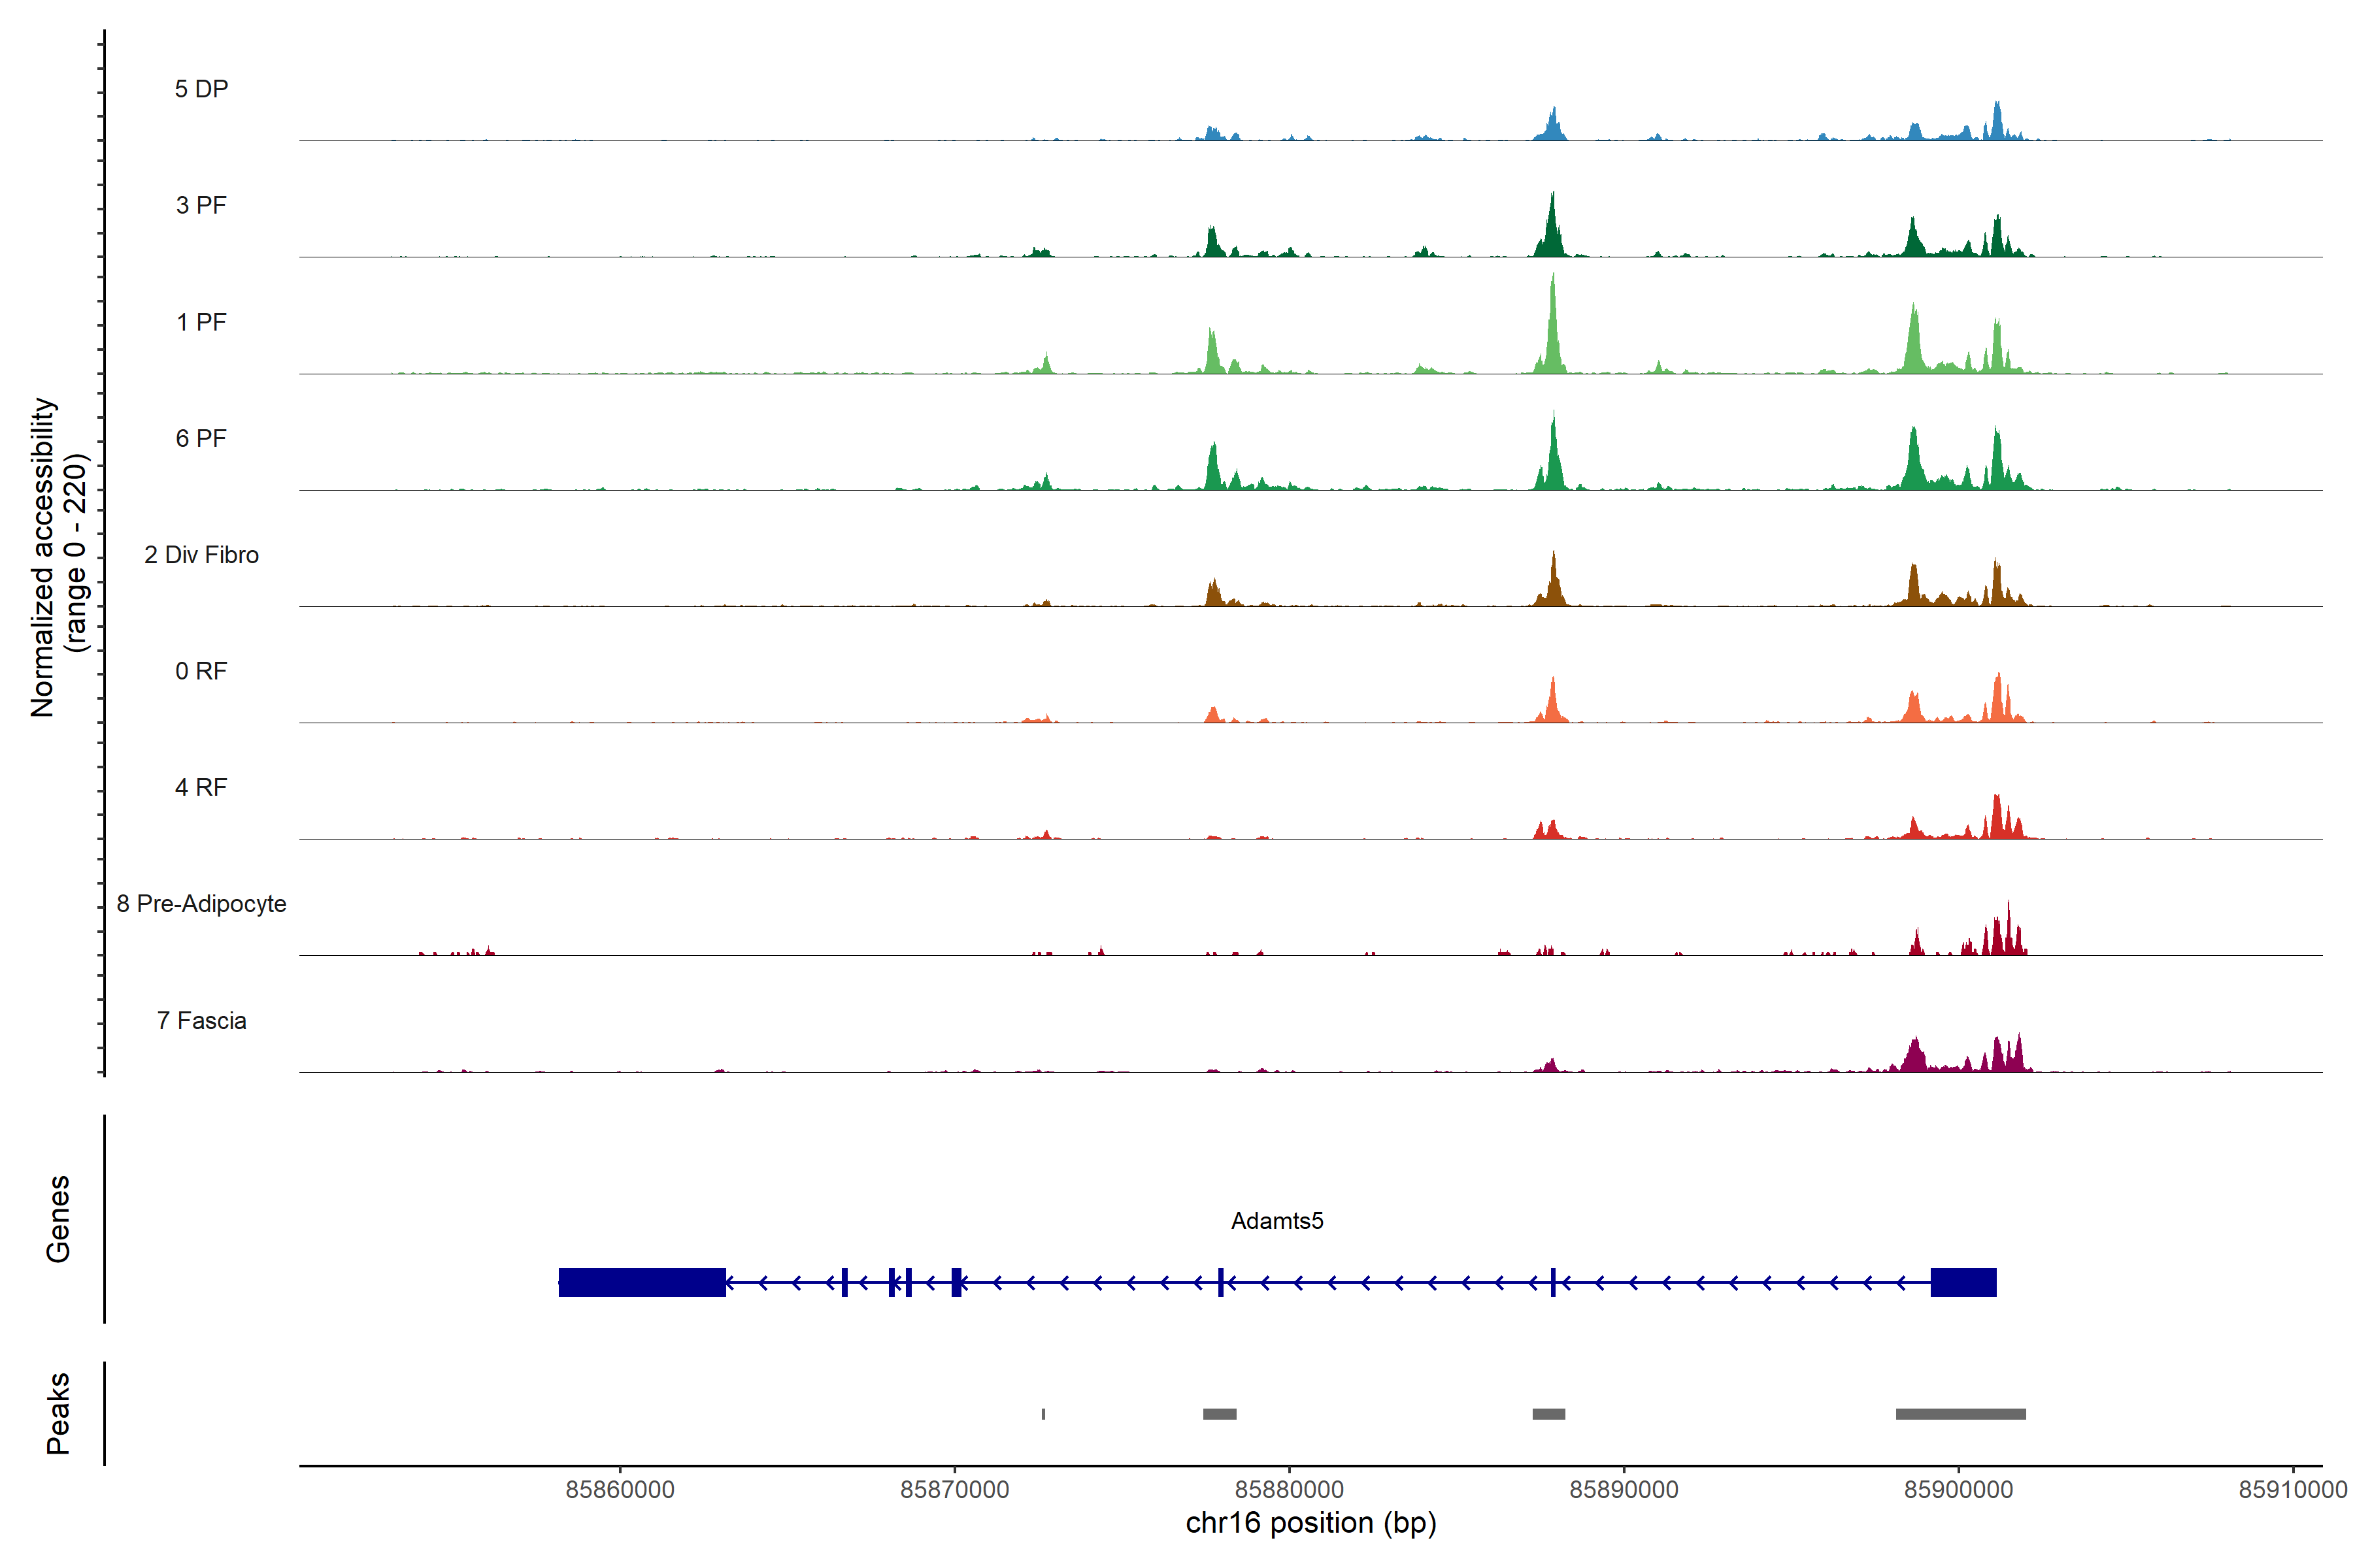
Task: Click the 2 Div Fibro track label
Action: (201, 555)
